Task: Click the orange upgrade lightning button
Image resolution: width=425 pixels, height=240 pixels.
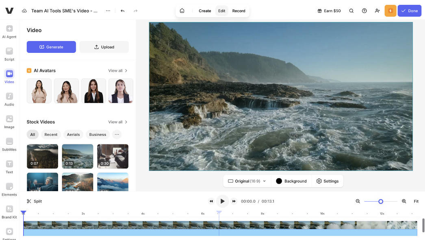Action: 390,11
